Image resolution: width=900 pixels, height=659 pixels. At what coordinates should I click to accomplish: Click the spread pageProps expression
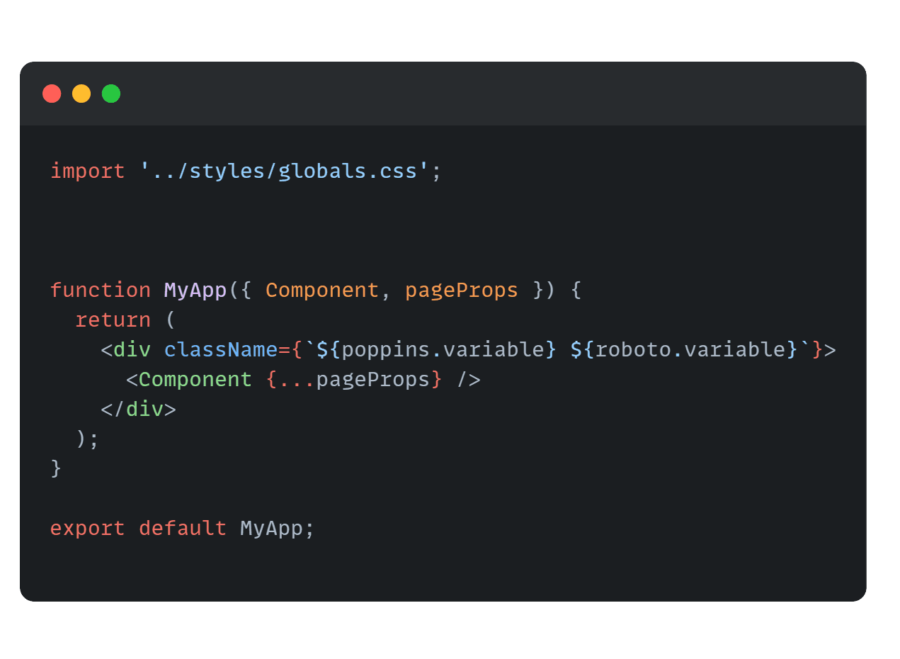click(355, 379)
